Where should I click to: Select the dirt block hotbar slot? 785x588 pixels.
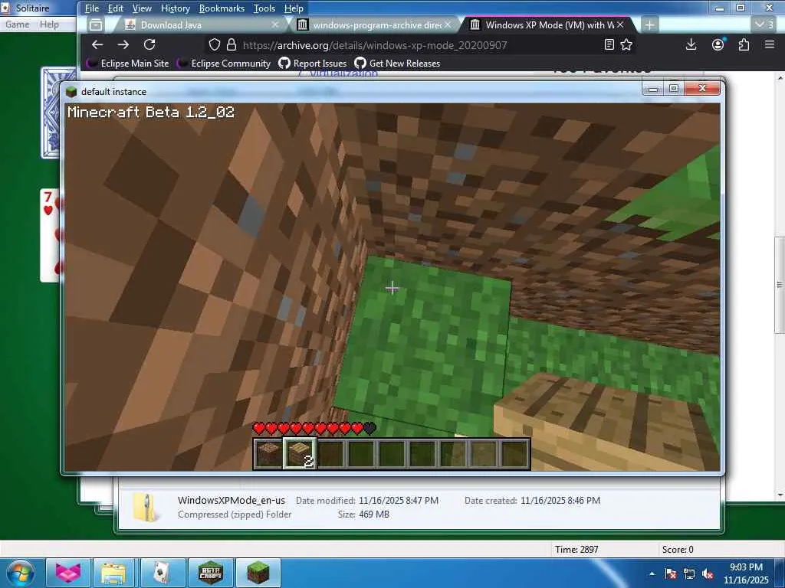(x=269, y=454)
